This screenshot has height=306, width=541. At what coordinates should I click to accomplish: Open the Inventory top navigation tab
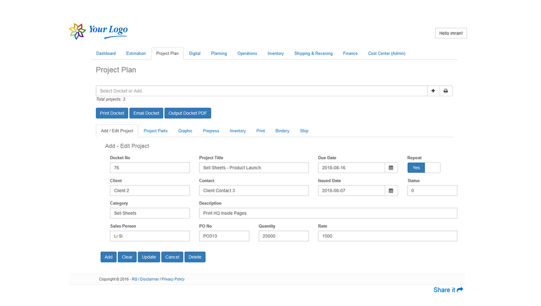pyautogui.click(x=275, y=53)
